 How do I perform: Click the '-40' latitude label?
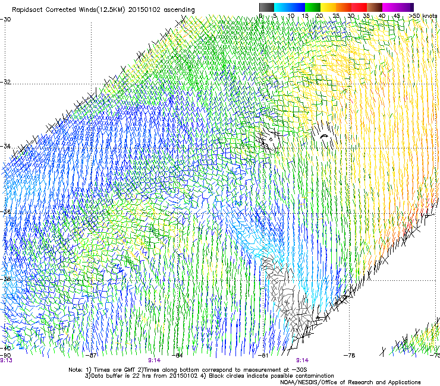[x=5, y=348]
